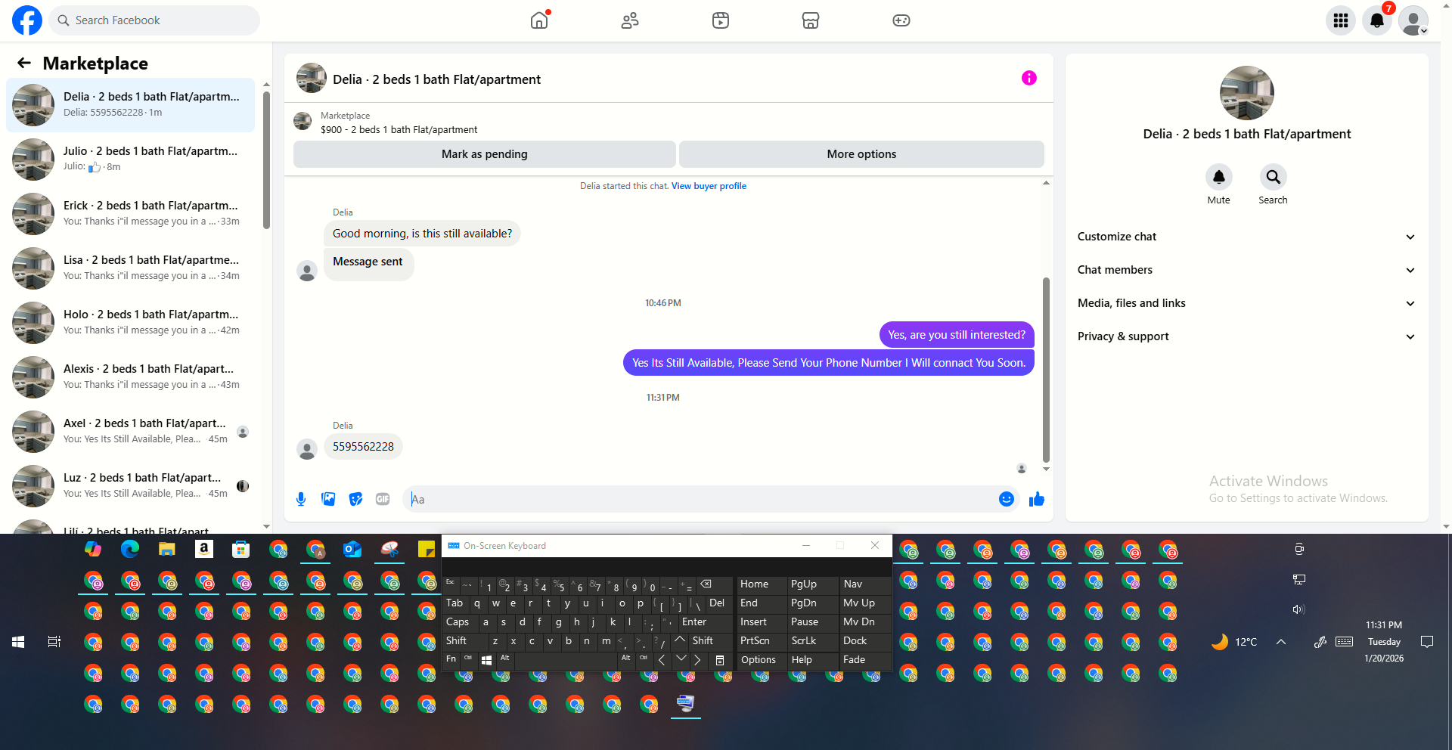Screen dimensions: 1452x750
Task: Attach a file with the photo icon
Action: 328,499
